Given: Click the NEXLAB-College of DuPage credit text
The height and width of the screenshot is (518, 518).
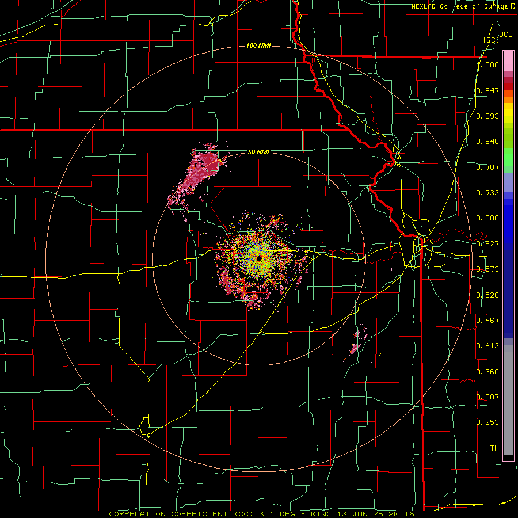Looking at the screenshot, I should [461, 6].
